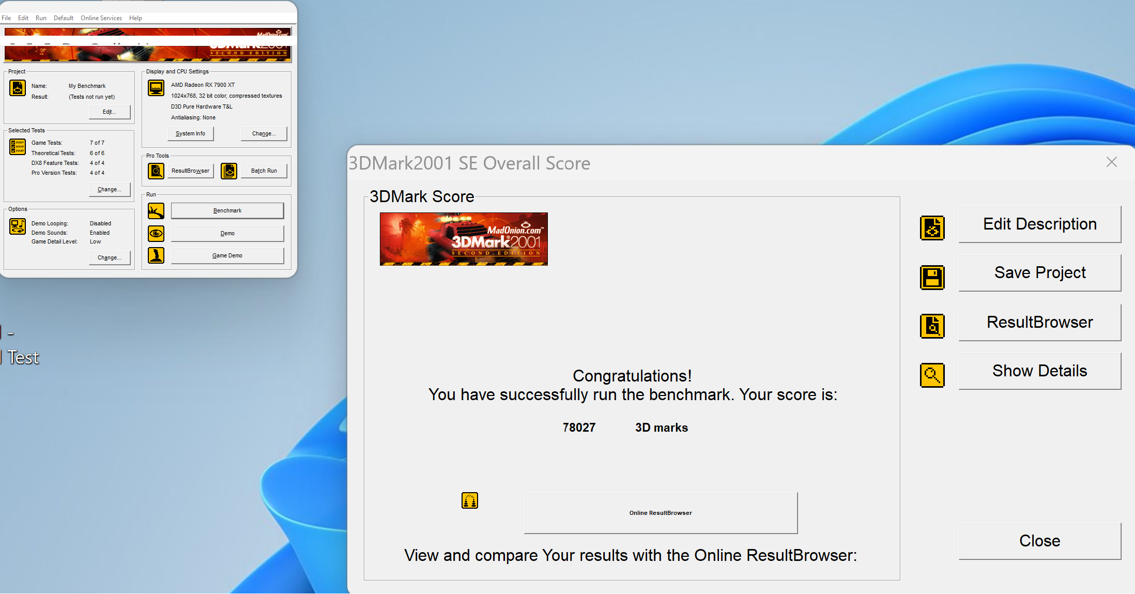
Task: Open the Online Services menu
Action: [x=101, y=18]
